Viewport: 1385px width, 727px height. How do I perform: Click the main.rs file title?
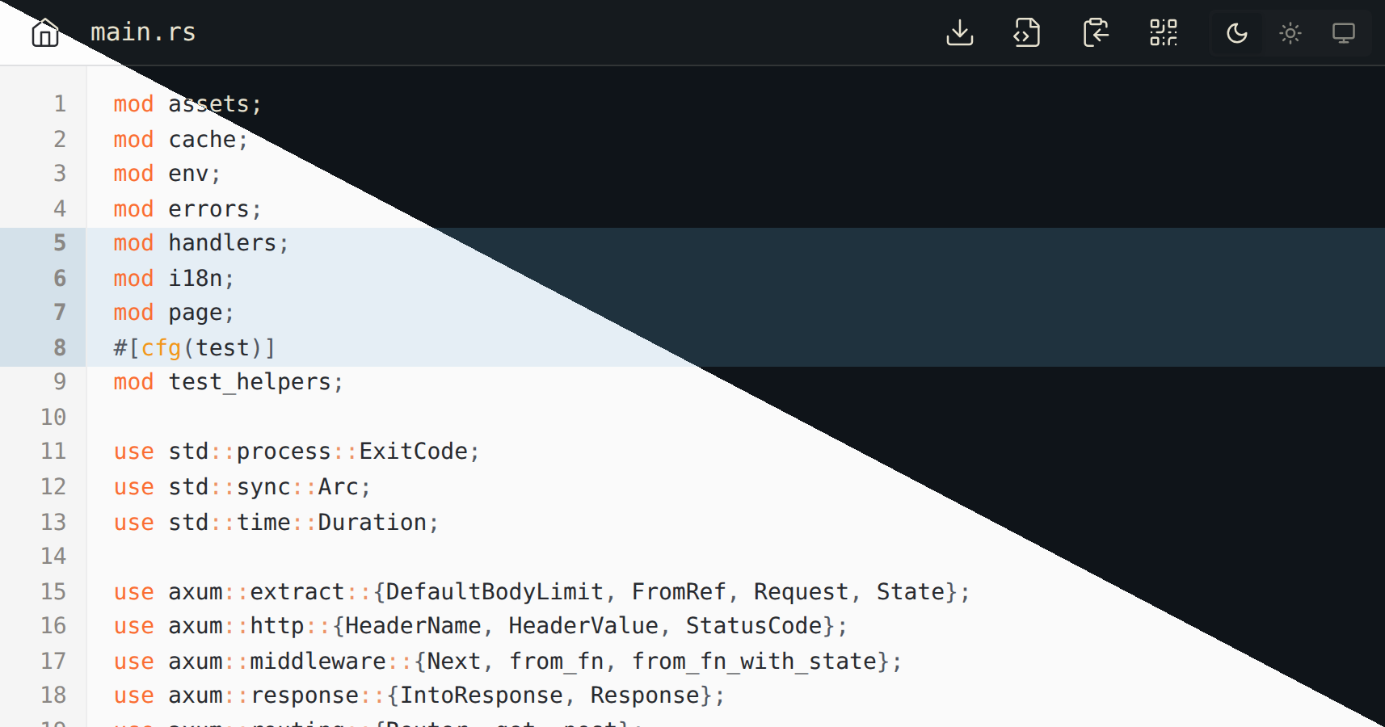coord(143,32)
